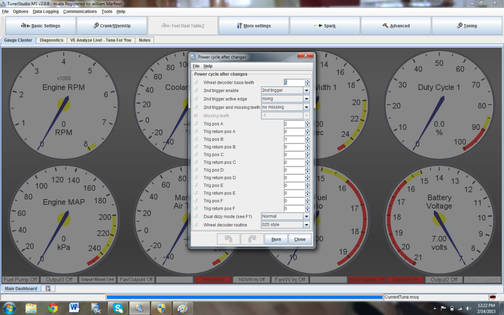The height and width of the screenshot is (315, 504).
Task: Open the main File menu
Action: pos(5,11)
